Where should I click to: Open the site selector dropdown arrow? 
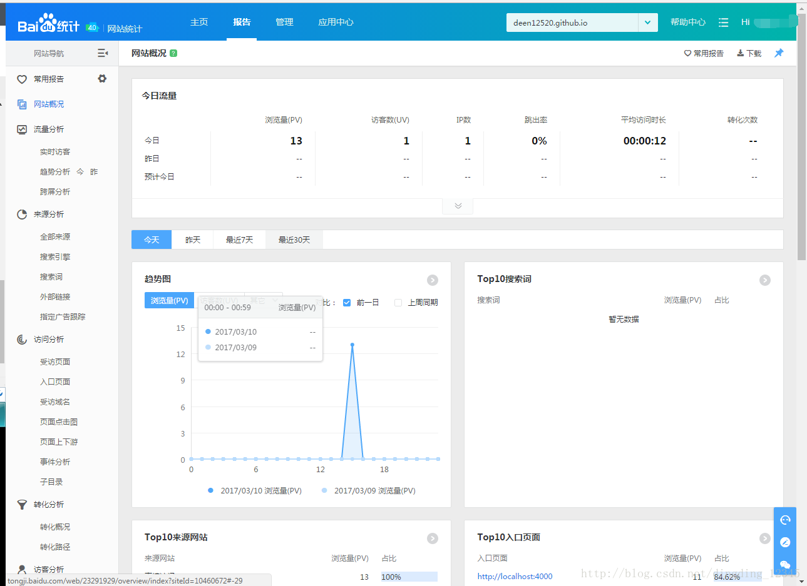coord(648,23)
